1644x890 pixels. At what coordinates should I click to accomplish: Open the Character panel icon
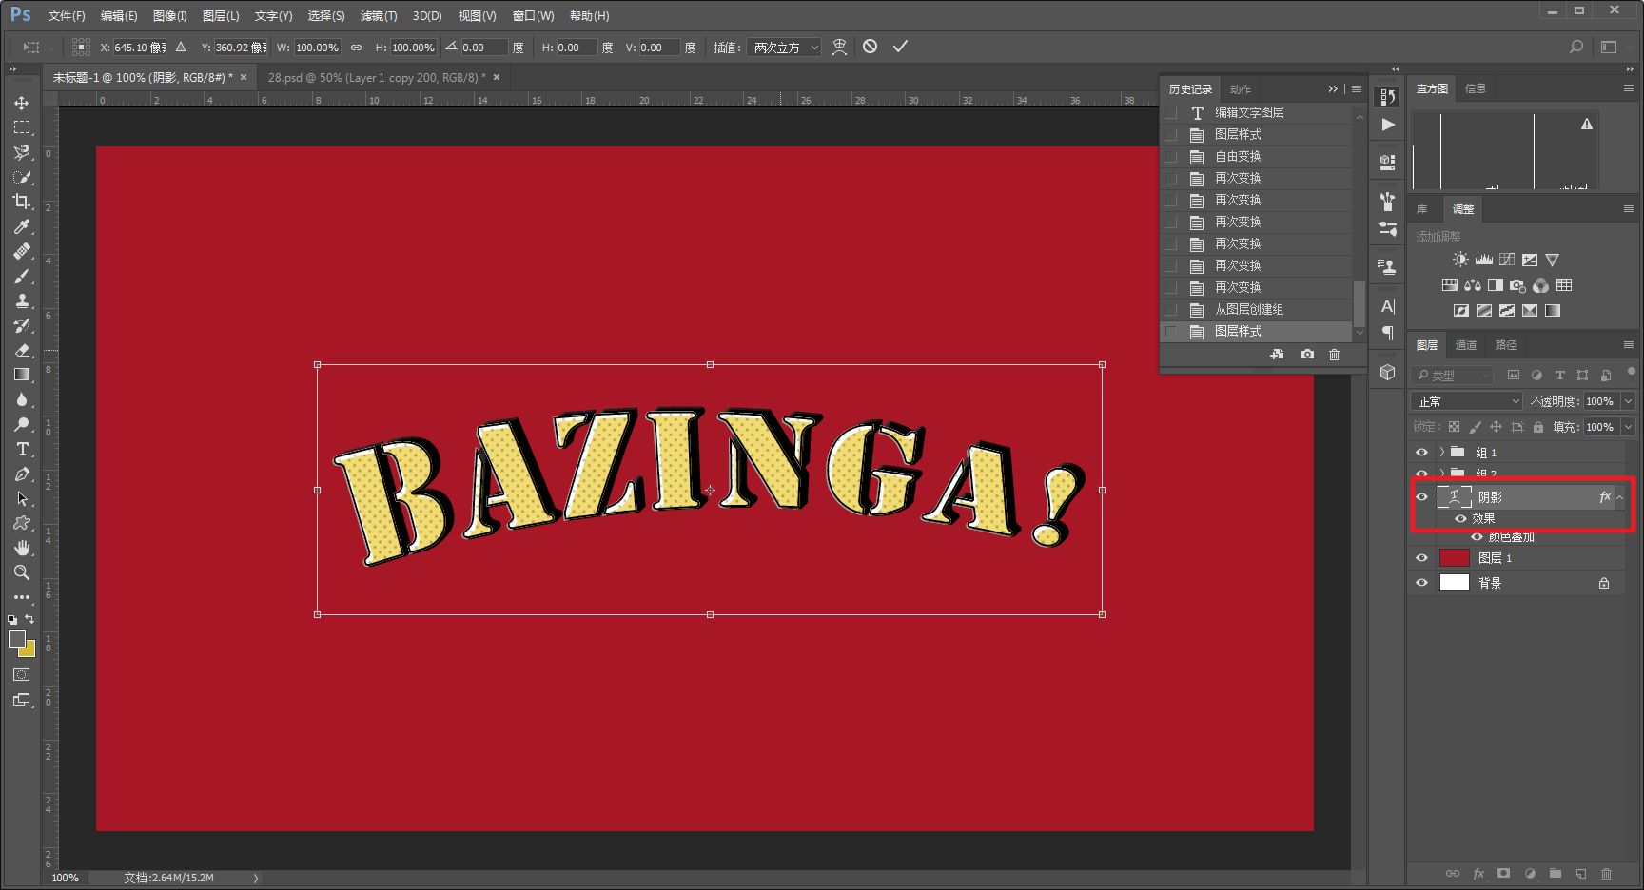(1388, 306)
